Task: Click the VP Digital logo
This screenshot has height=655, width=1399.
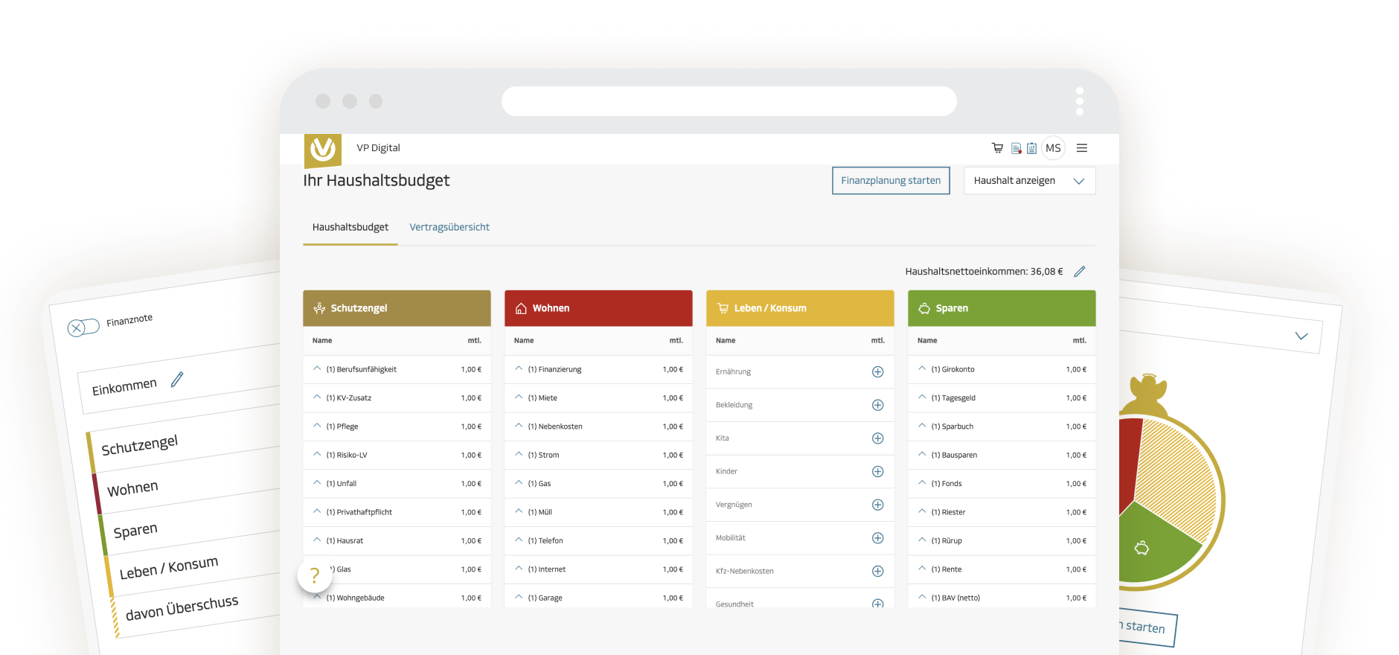Action: 323,150
